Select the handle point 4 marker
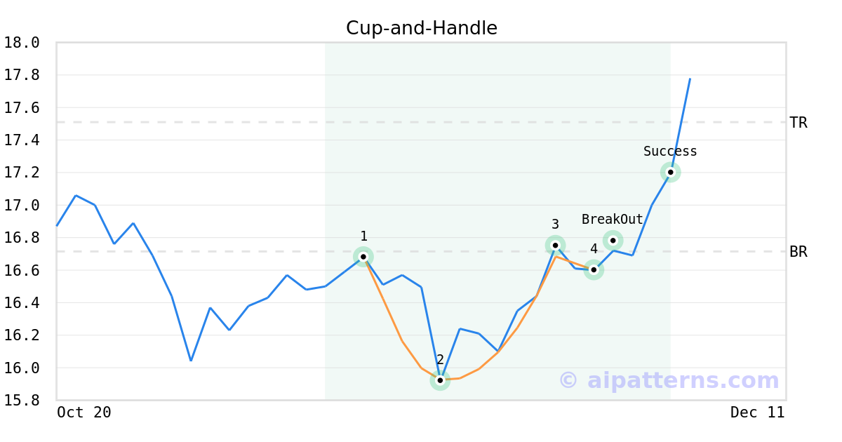The width and height of the screenshot is (842, 442). tap(594, 269)
